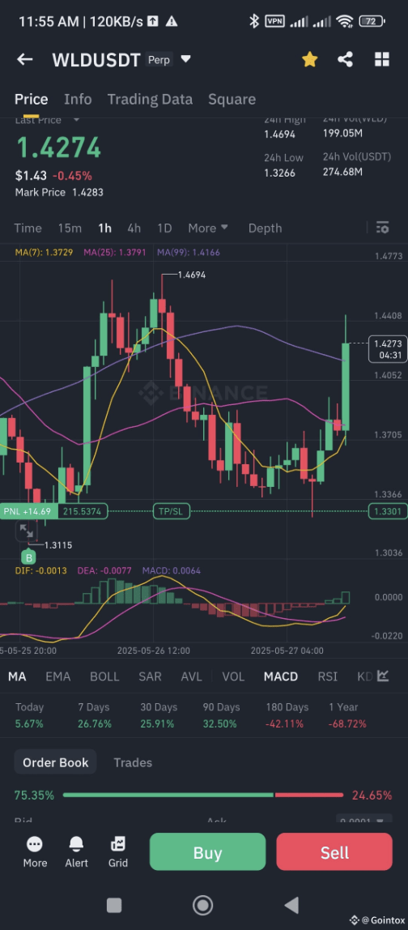Open the indicator settings chart icon
408x930 pixels.
[383, 676]
